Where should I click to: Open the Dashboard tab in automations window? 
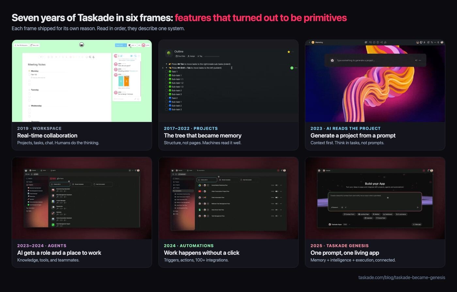click(182, 174)
